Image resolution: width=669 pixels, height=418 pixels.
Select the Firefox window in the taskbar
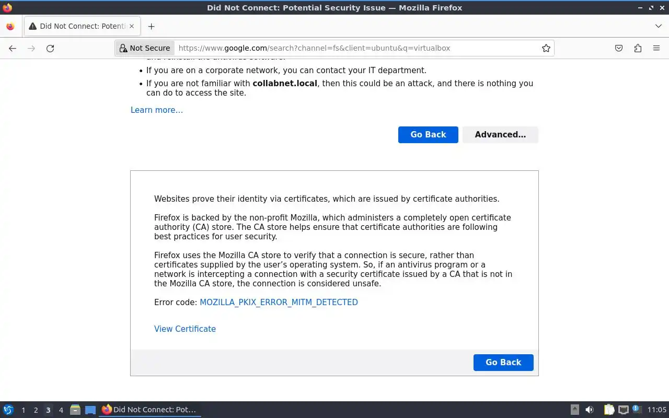pyautogui.click(x=150, y=410)
